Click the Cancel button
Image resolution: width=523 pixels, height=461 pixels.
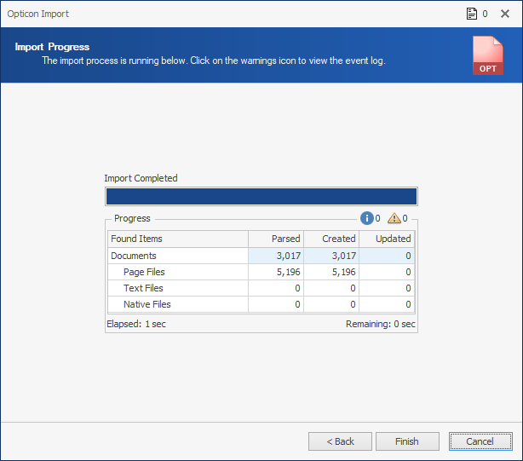(x=480, y=441)
